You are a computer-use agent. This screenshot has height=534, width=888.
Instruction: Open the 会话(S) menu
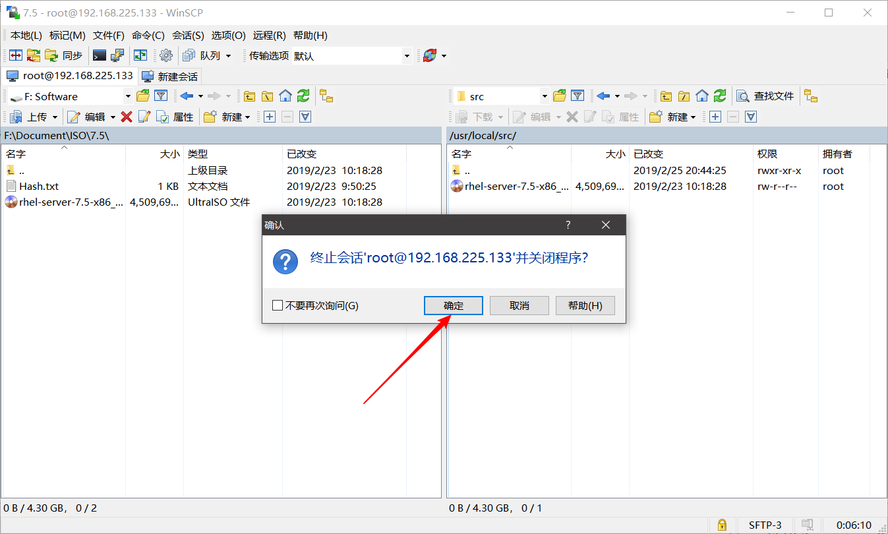(x=188, y=35)
